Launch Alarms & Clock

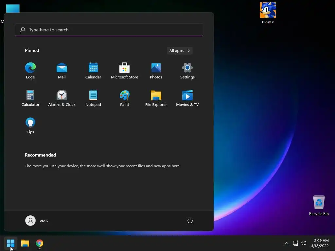coord(62,98)
